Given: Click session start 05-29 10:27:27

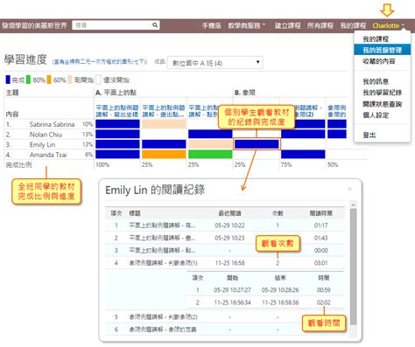Looking at the screenshot, I should tap(232, 290).
